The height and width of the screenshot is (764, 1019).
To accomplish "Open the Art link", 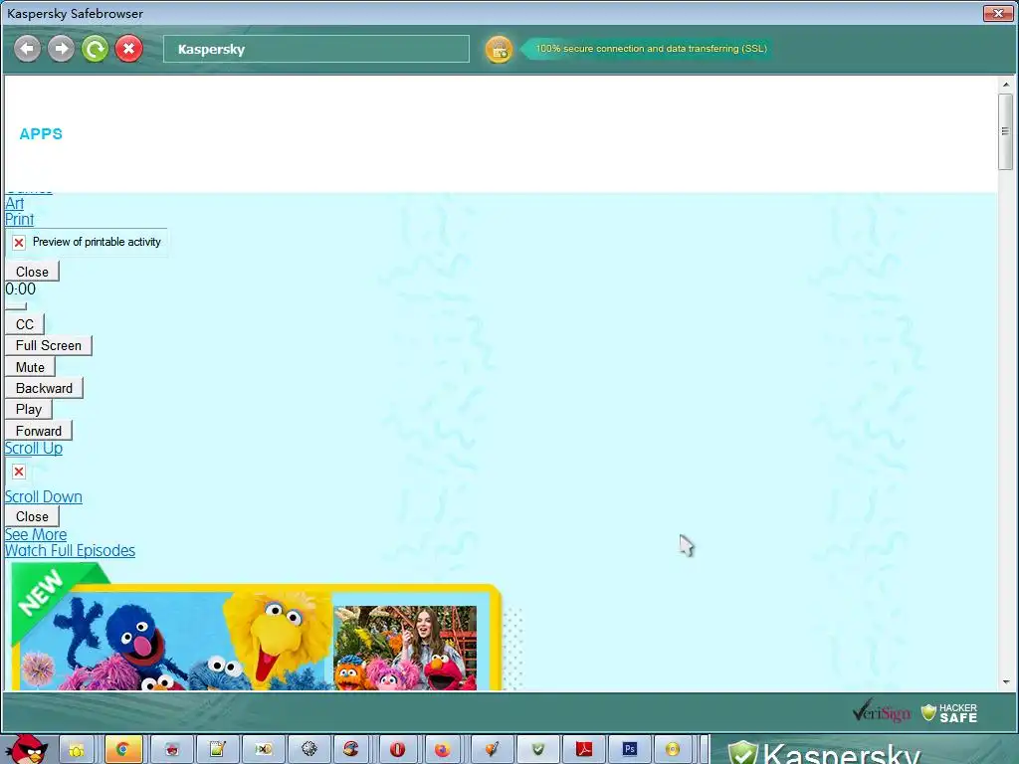I will (14, 203).
